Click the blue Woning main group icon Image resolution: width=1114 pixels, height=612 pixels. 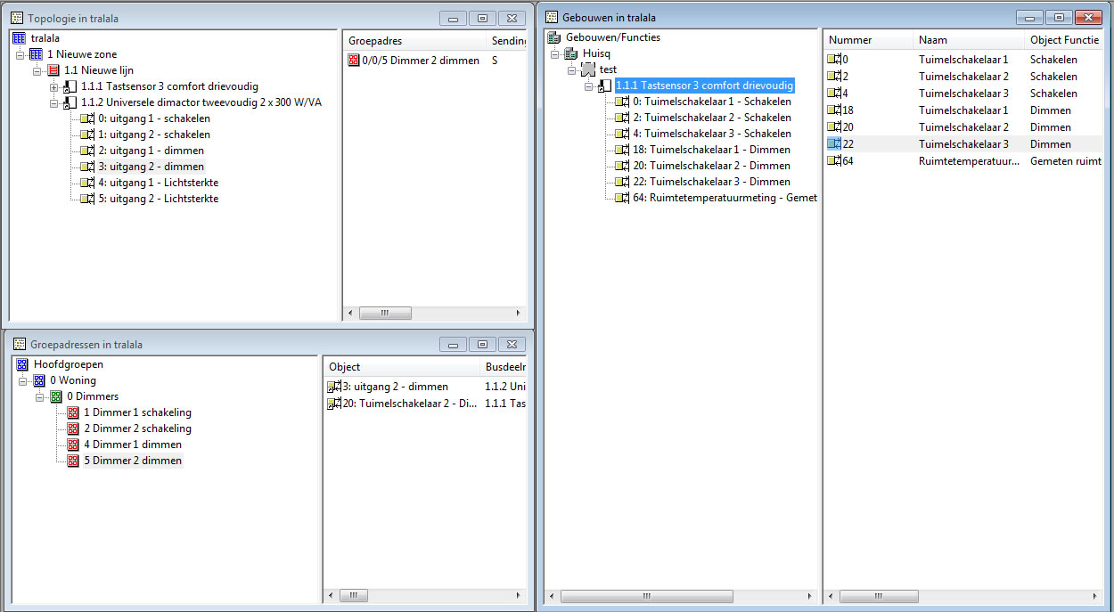(x=38, y=380)
